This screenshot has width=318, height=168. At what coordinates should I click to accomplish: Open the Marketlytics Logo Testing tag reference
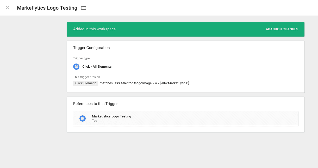pyautogui.click(x=111, y=116)
